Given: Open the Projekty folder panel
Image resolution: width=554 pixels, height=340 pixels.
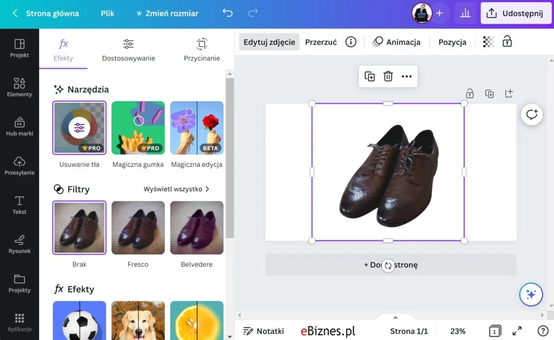Looking at the screenshot, I should tap(19, 284).
